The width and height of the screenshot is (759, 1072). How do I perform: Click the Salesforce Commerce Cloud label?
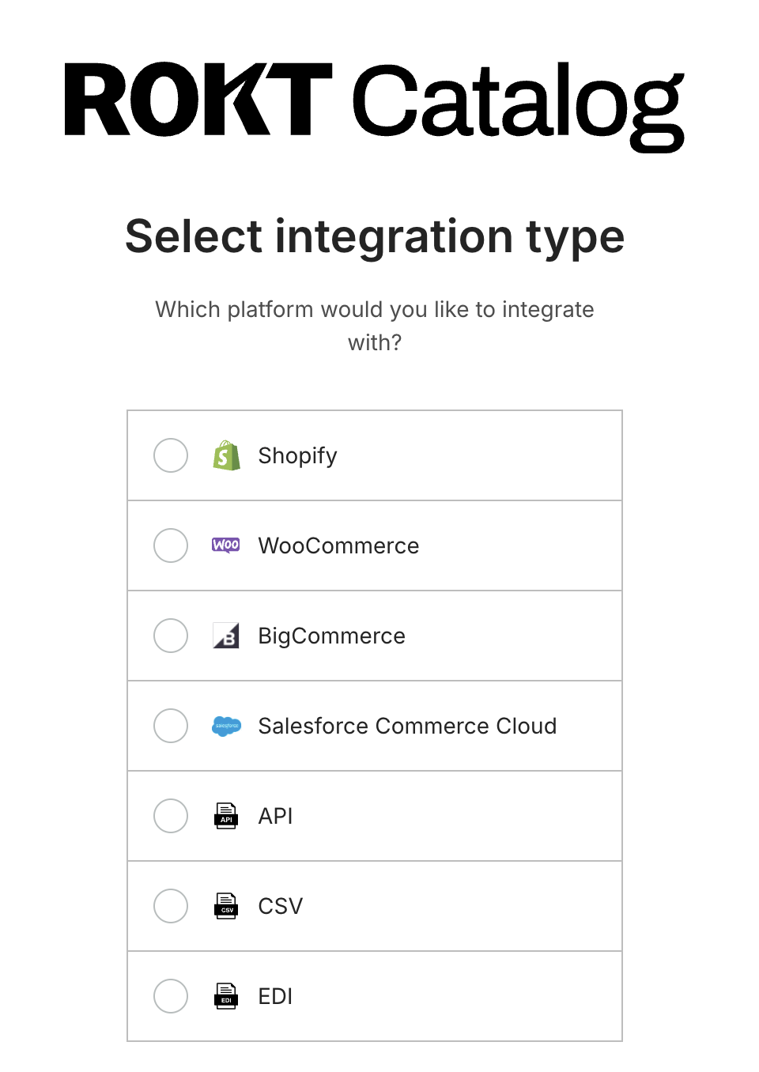pyautogui.click(x=408, y=726)
